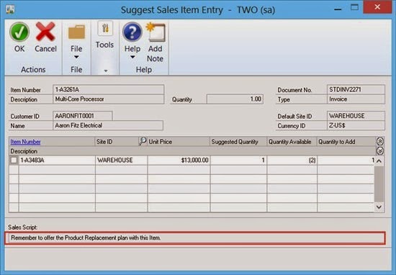Viewport: 396px width, 275px height.
Task: Collapse rows with the double up-arrow button
Action: [x=380, y=141]
